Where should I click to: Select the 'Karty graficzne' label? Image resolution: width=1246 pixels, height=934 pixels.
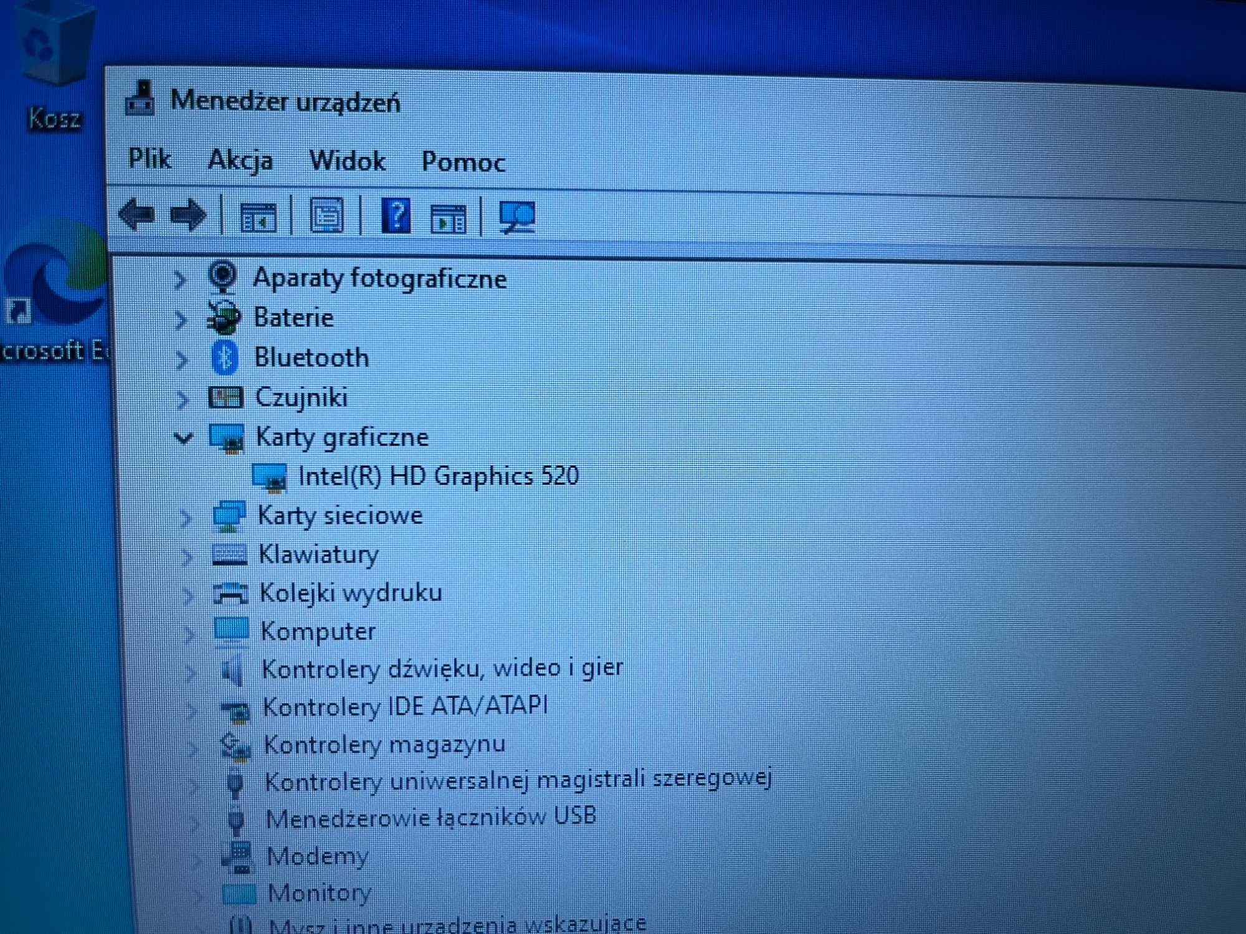click(342, 438)
